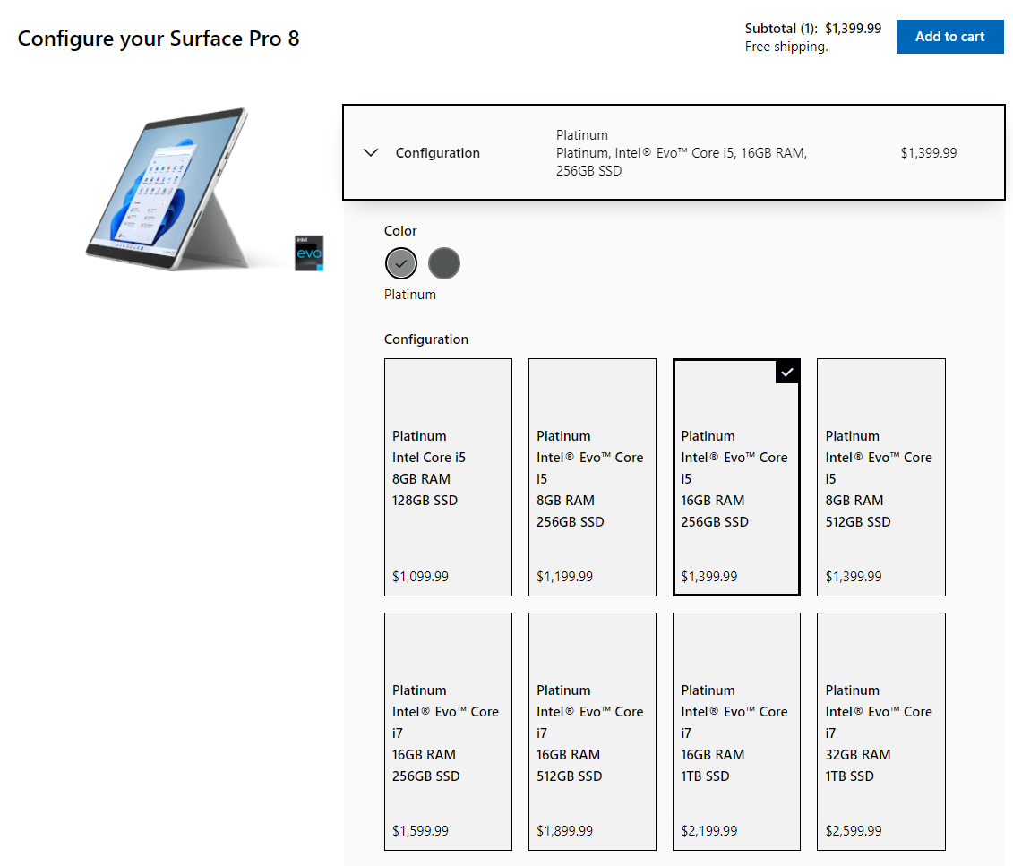Click the Add to cart button
The image size is (1013, 866).
pos(949,37)
